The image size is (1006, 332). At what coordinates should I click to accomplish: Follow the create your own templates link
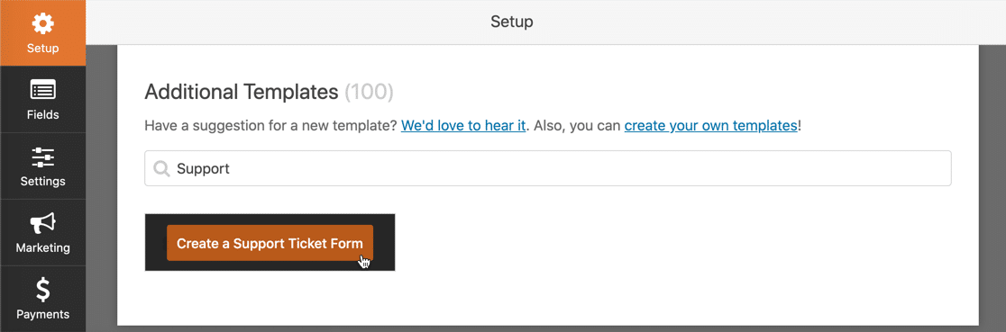pos(710,126)
